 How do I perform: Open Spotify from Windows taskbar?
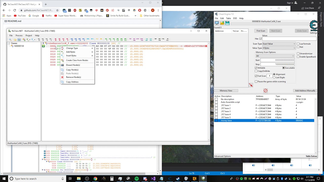point(137,179)
